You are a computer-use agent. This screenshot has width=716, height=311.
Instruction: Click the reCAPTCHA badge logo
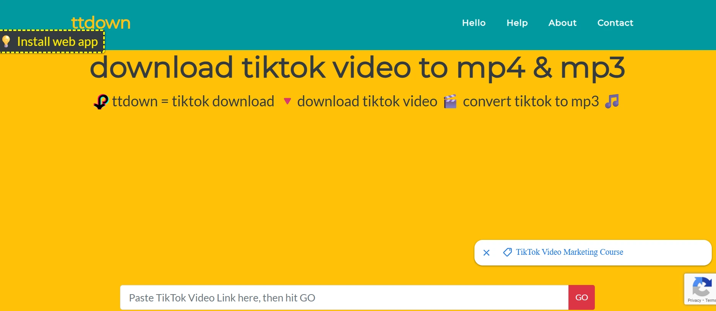pos(702,287)
